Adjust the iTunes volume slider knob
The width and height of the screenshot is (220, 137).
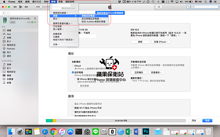41,7
